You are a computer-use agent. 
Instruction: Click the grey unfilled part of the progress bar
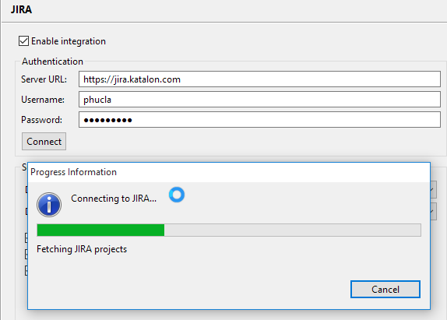click(293, 230)
